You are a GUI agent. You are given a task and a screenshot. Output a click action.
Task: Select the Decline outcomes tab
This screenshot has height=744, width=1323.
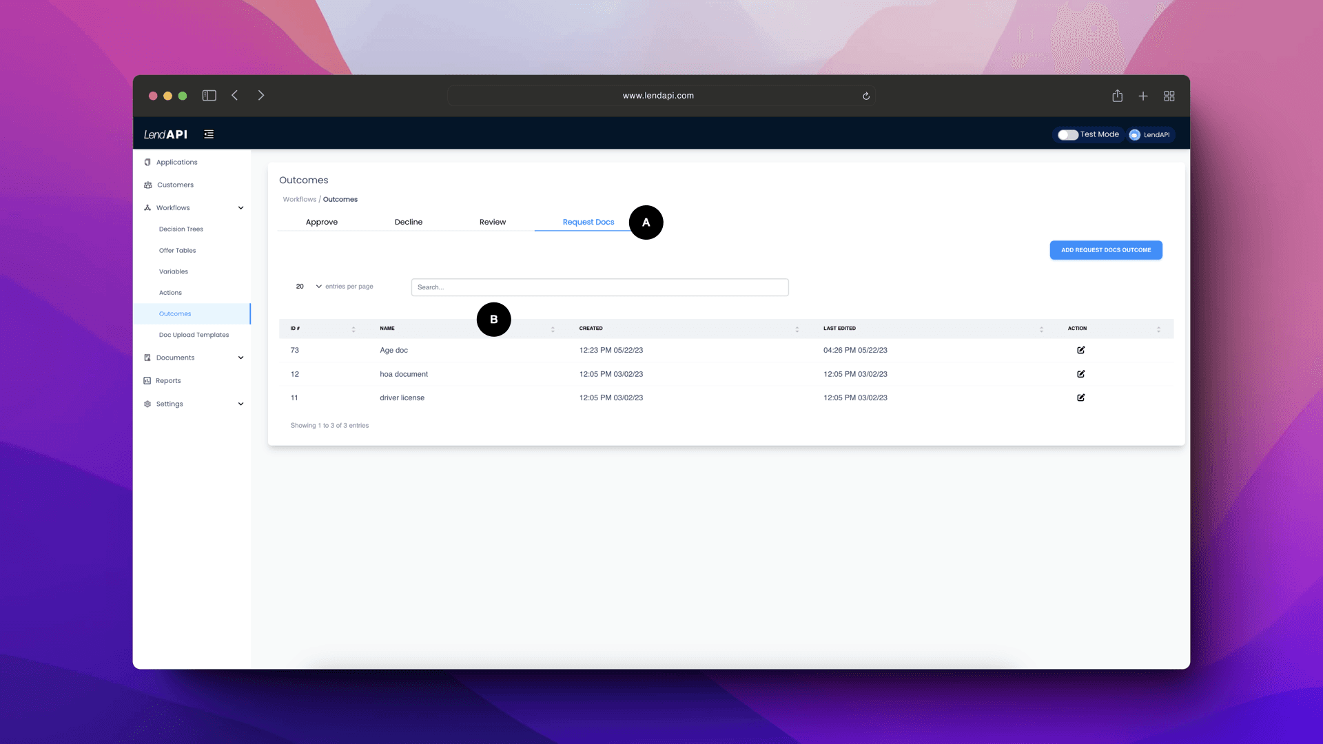(x=408, y=222)
